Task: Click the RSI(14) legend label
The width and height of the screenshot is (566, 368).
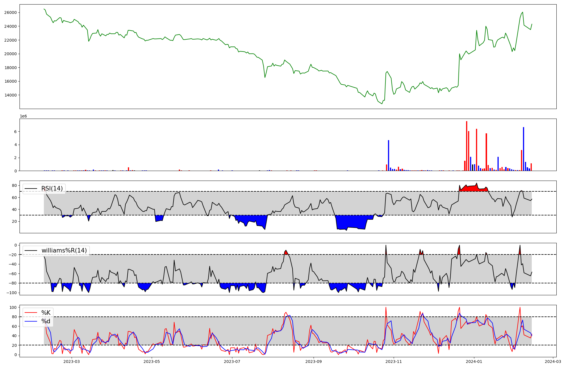Action: pos(52,189)
